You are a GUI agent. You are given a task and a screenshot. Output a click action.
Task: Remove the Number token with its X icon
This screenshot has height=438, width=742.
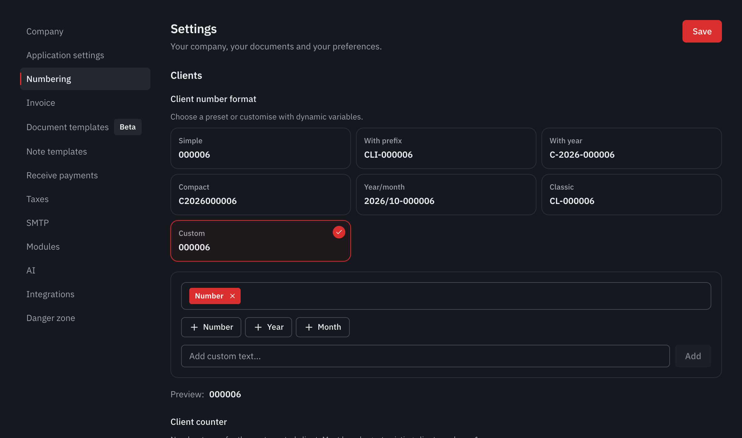pyautogui.click(x=233, y=296)
